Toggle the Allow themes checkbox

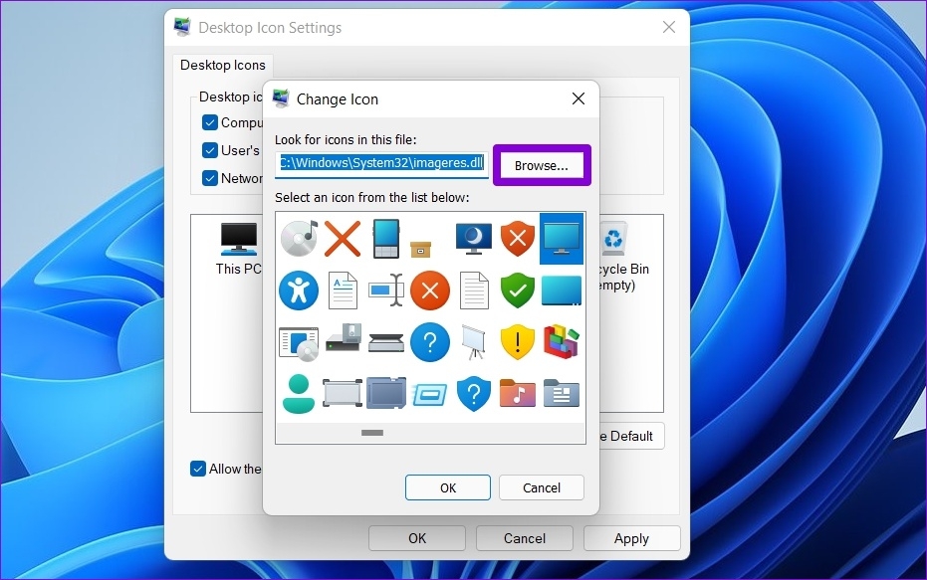click(x=198, y=469)
